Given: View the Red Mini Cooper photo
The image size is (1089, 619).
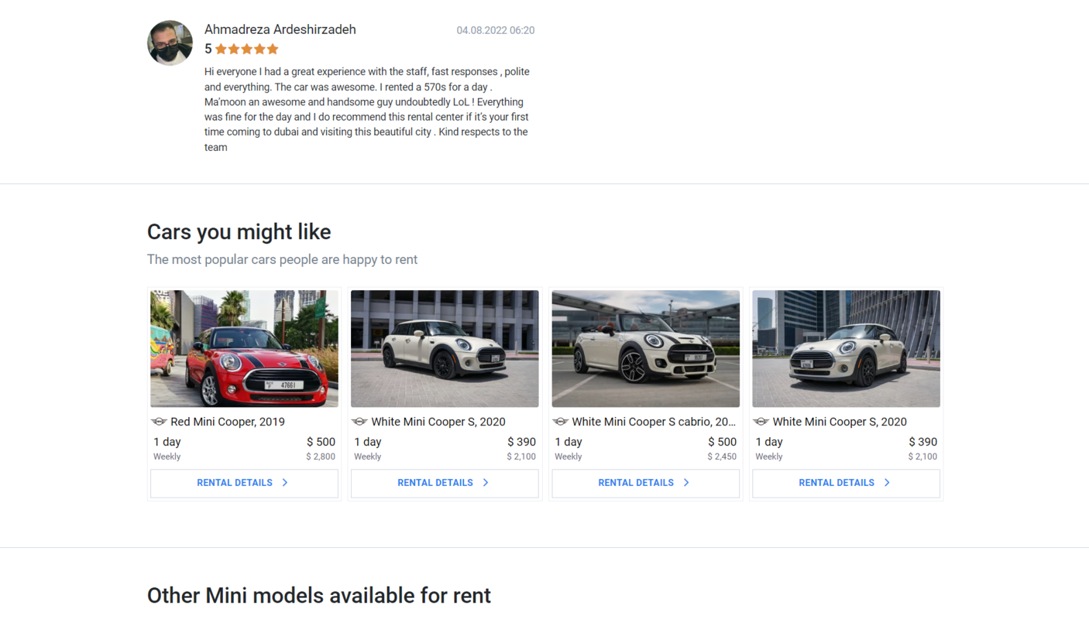Looking at the screenshot, I should [244, 349].
